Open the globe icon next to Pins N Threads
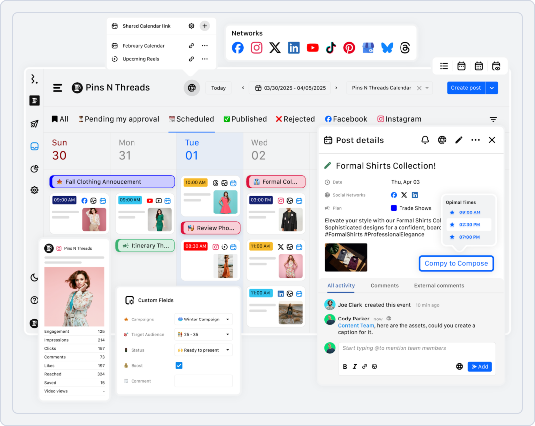Image resolution: width=535 pixels, height=426 pixels. point(192,88)
